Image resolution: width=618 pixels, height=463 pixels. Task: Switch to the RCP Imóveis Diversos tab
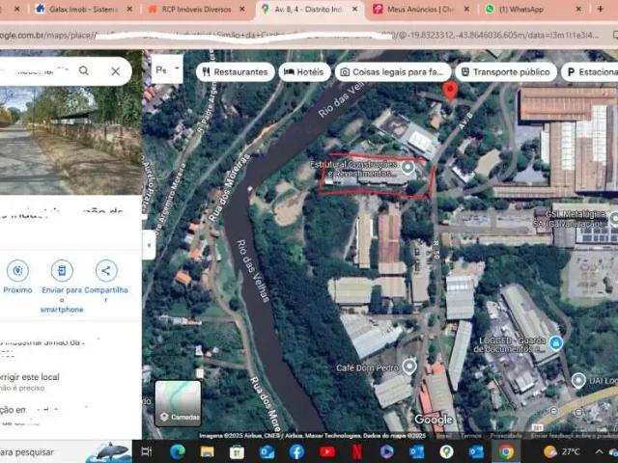(x=196, y=9)
